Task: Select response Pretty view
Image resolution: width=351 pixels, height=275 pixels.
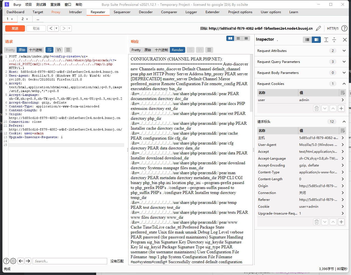Action: click(136, 50)
